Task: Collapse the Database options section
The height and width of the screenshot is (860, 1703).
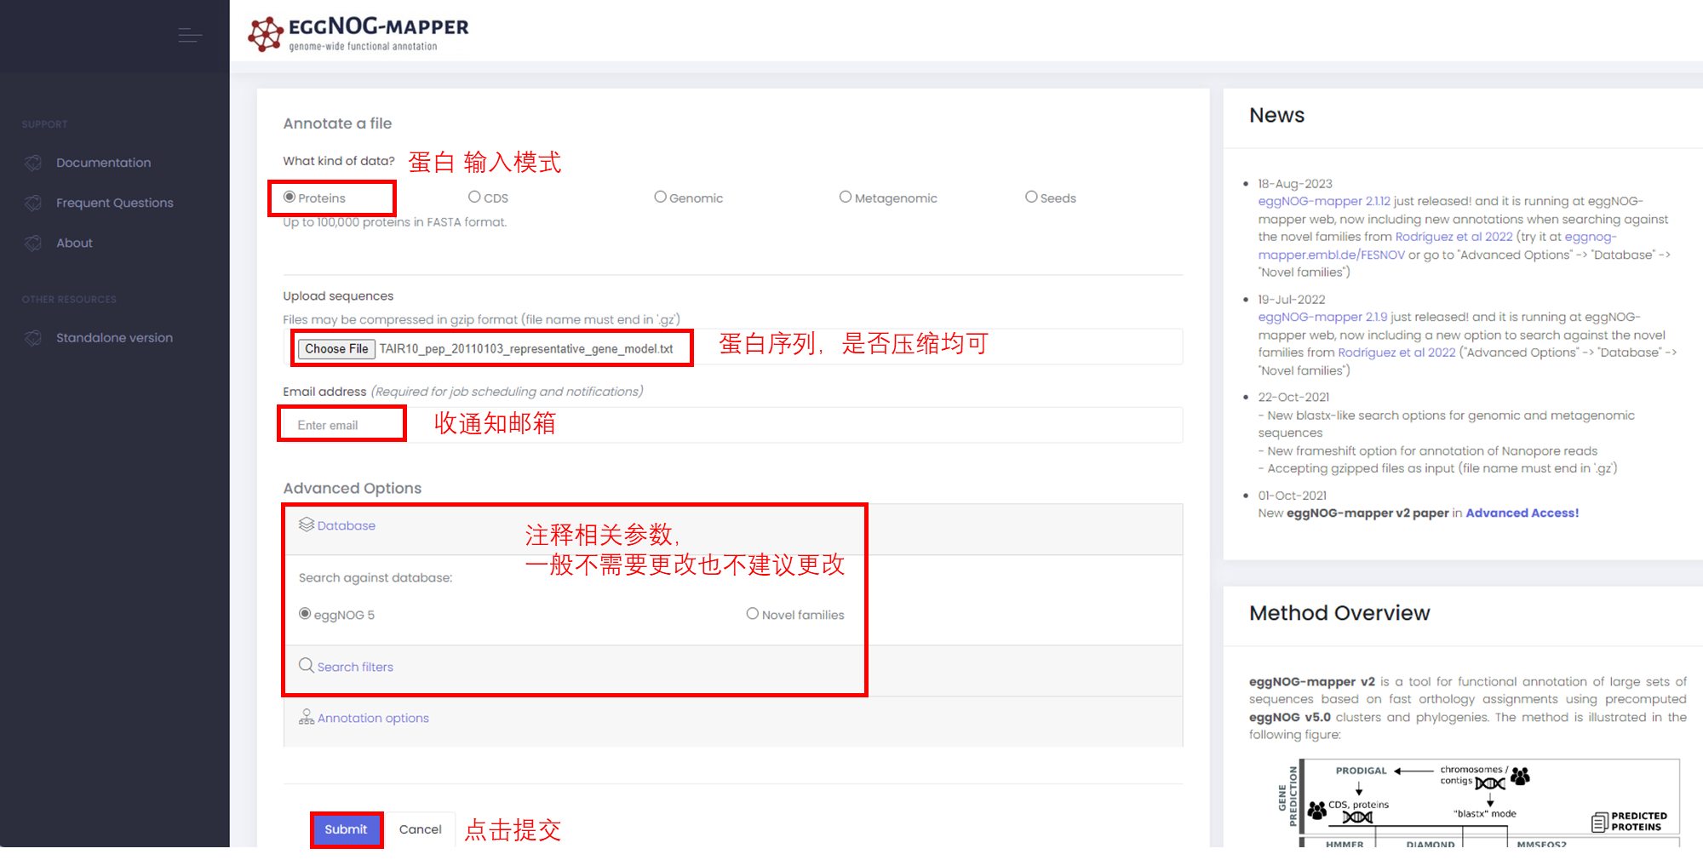Action: pyautogui.click(x=346, y=525)
